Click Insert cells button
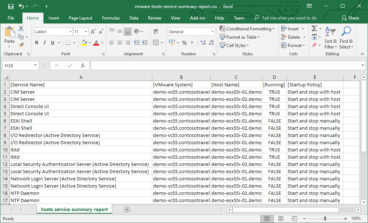The height and width of the screenshot is (223, 368). pos(290,29)
